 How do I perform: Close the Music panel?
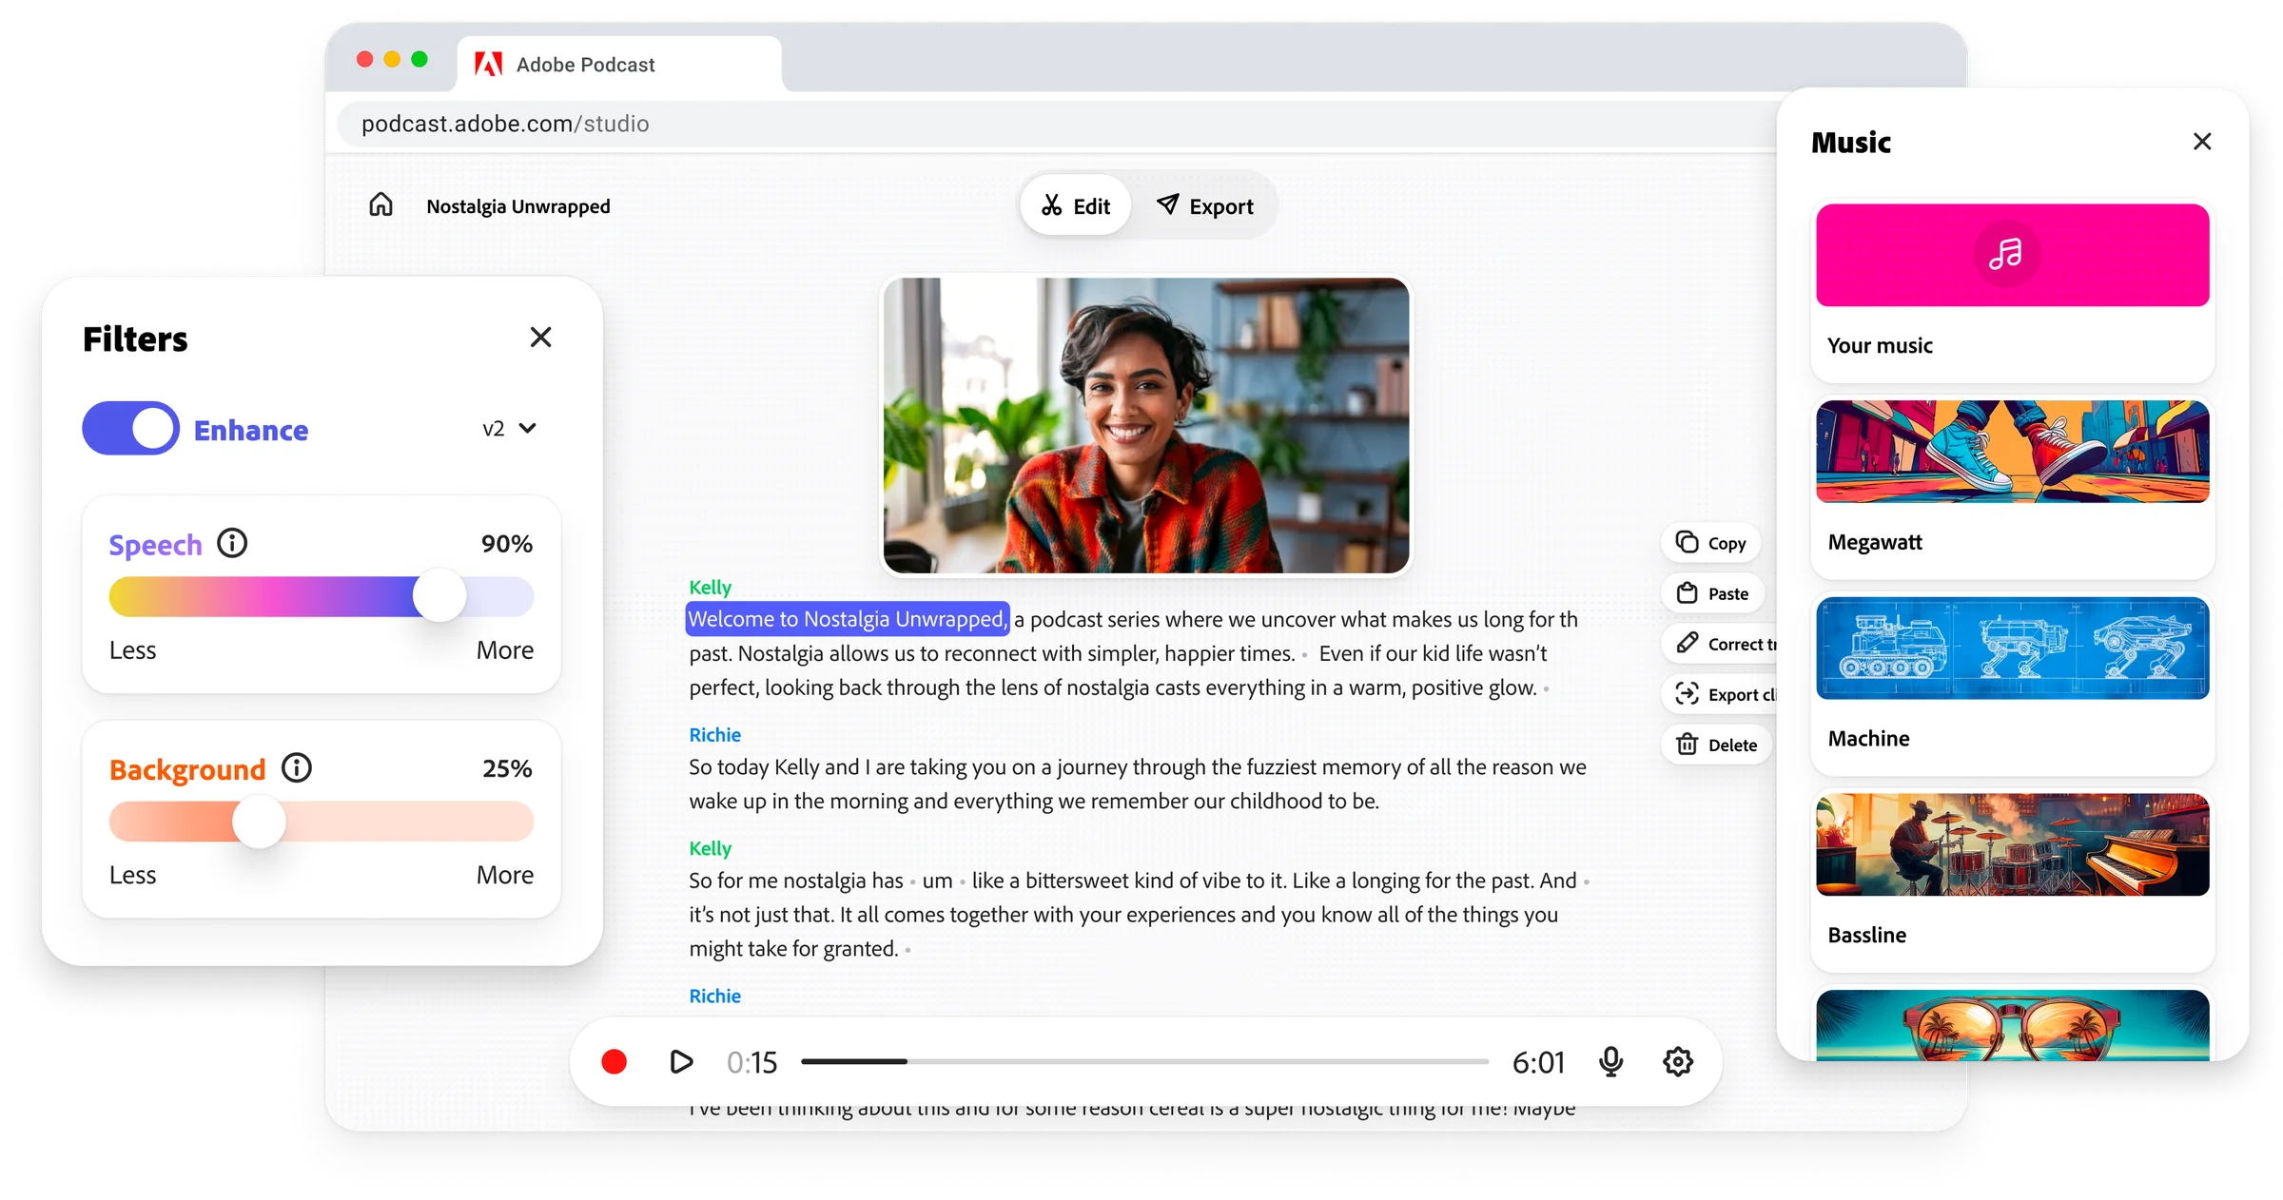click(2202, 142)
